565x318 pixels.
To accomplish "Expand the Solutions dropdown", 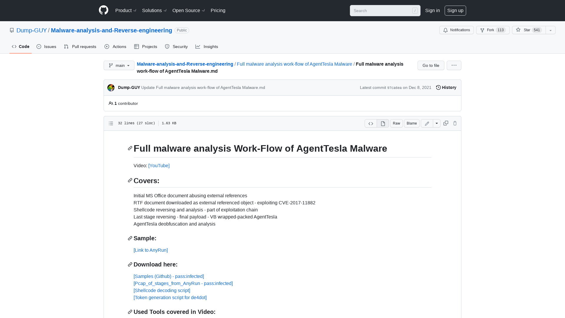I will point(154,10).
